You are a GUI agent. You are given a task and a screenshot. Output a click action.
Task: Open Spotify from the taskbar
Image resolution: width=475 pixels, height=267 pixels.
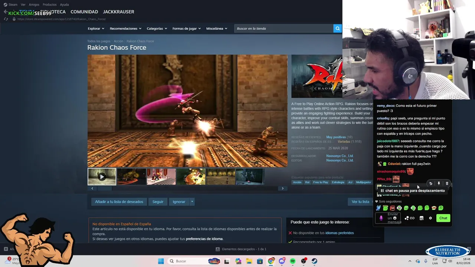pos(292,261)
